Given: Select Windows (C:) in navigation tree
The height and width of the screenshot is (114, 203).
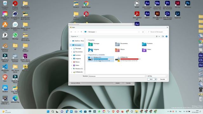Looking at the screenshot, I should (78, 69).
